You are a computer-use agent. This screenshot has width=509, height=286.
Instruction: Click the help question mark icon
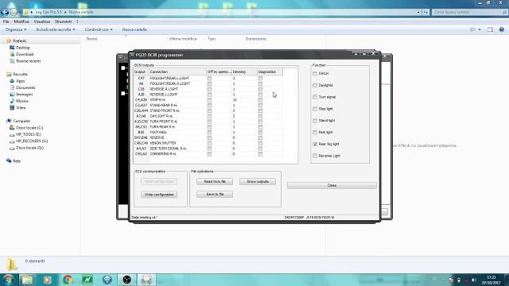(x=502, y=29)
